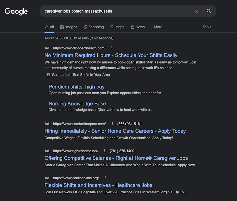The image size is (237, 201).
Task: Open the Tools options
Action: (207, 27)
